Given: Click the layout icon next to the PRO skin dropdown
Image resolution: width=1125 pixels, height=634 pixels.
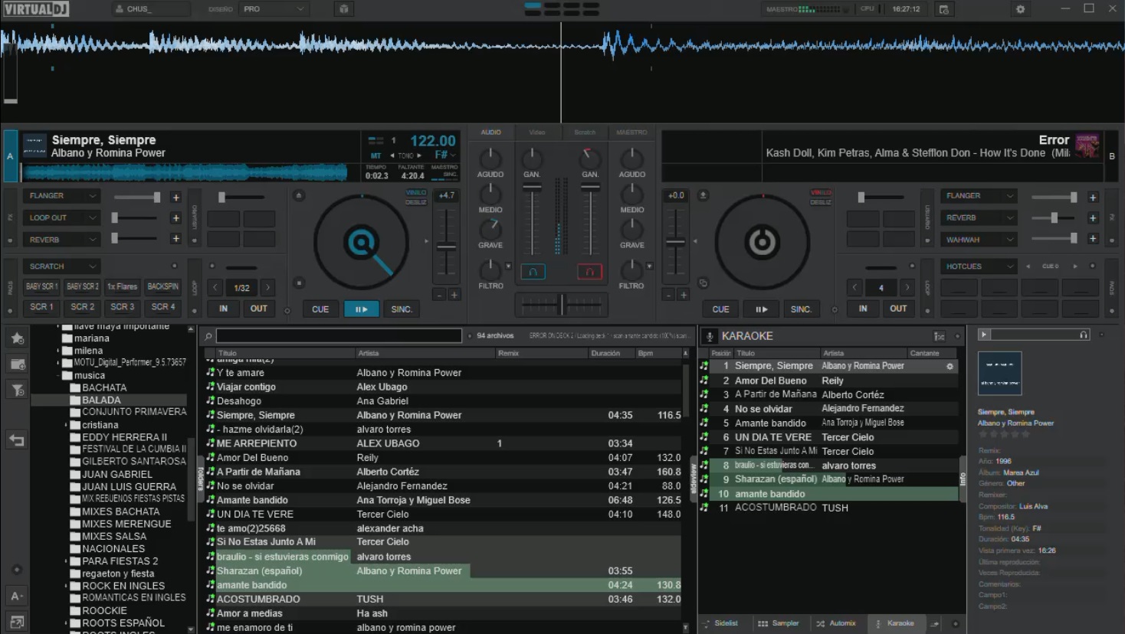Looking at the screenshot, I should [x=344, y=9].
